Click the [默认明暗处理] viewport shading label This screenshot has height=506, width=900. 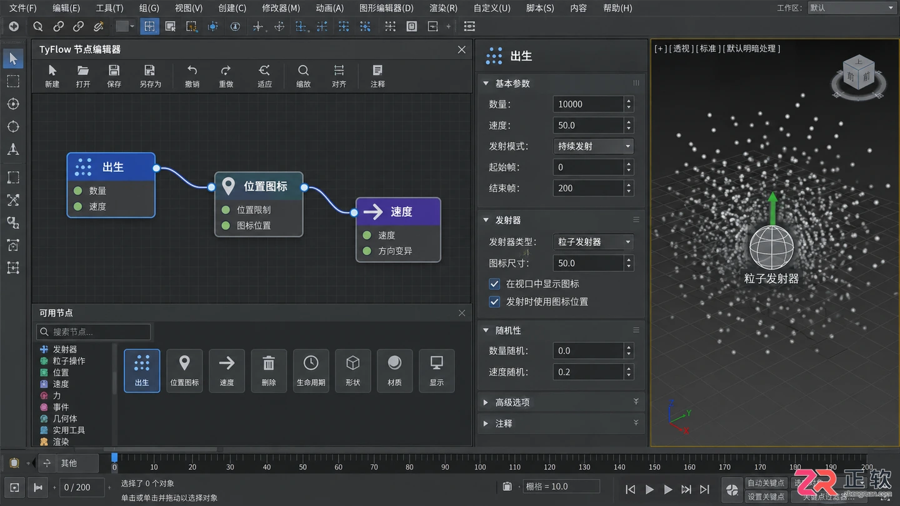pyautogui.click(x=751, y=49)
